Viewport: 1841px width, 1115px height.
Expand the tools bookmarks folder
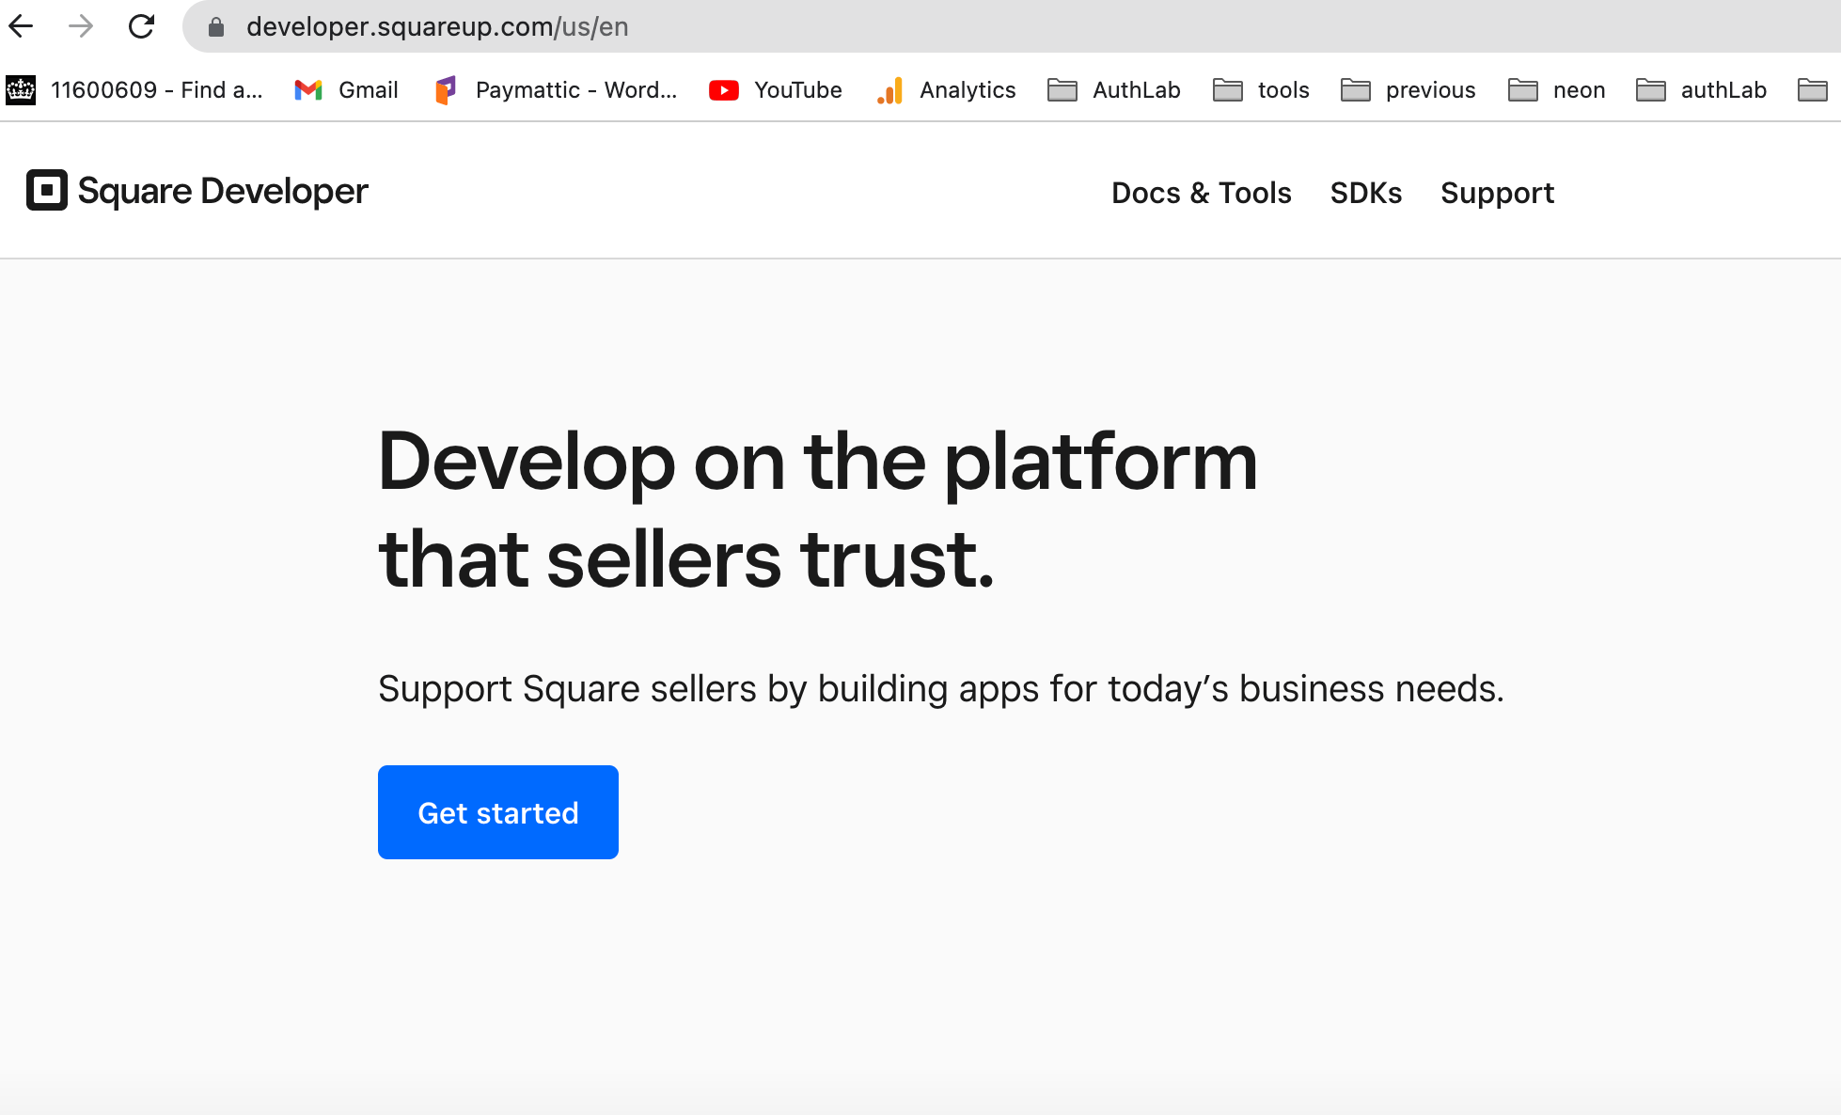point(1260,90)
